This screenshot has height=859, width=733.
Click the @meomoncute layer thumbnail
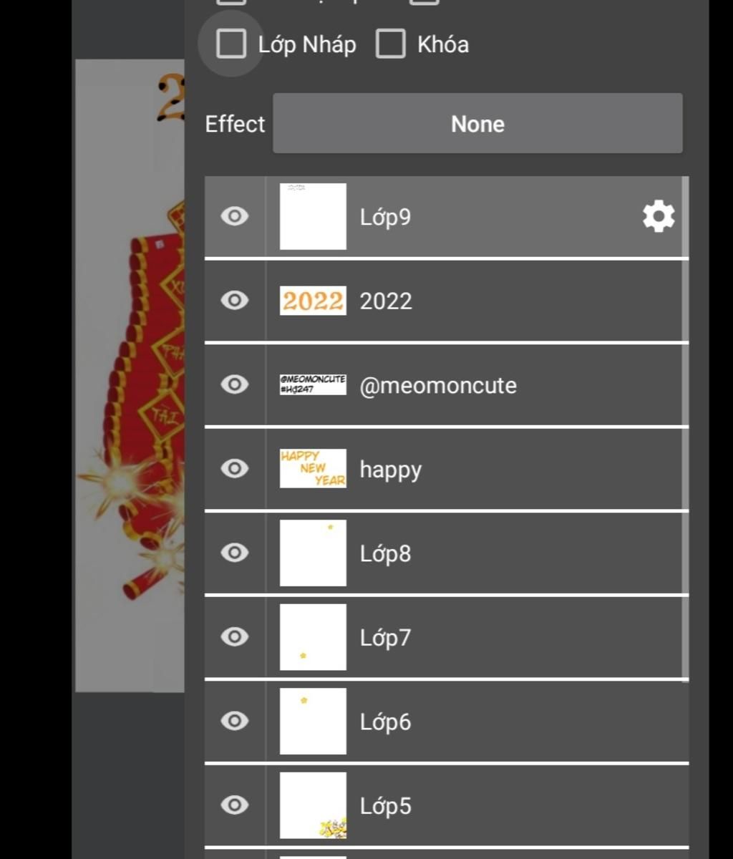coord(313,384)
